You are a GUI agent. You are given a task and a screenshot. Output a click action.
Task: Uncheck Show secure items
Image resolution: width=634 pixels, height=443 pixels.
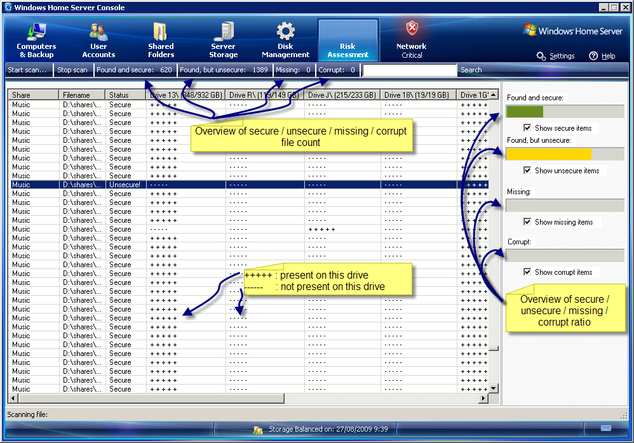tap(527, 128)
